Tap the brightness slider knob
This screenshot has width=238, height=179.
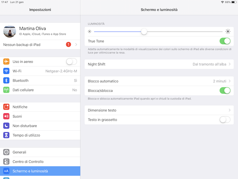144,32
